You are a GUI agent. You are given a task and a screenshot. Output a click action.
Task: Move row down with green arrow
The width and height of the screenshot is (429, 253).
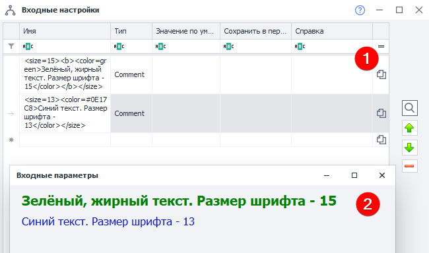(x=410, y=148)
